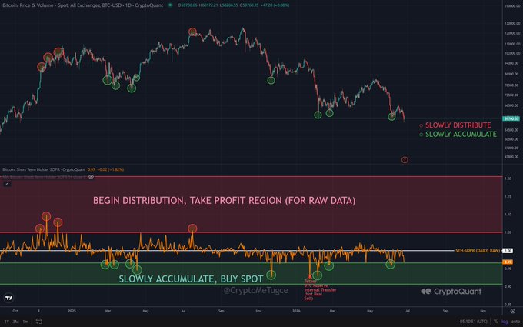The height and width of the screenshot is (327, 523).
Task: Click the SOPR value 0.97 in legend
Action: point(91,169)
